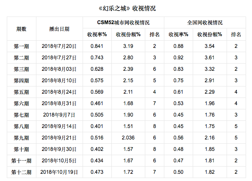
Task: Click the date 2018年10月5日
Action: 59,161
